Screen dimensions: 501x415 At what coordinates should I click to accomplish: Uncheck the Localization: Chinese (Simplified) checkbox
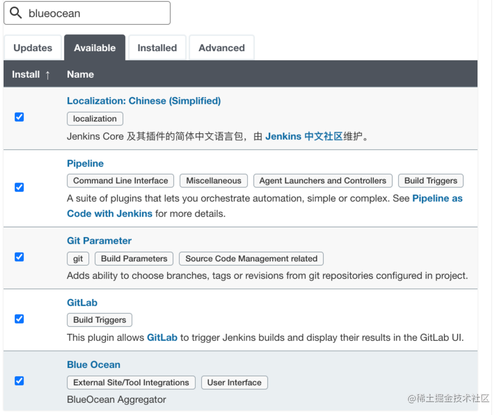click(x=19, y=117)
